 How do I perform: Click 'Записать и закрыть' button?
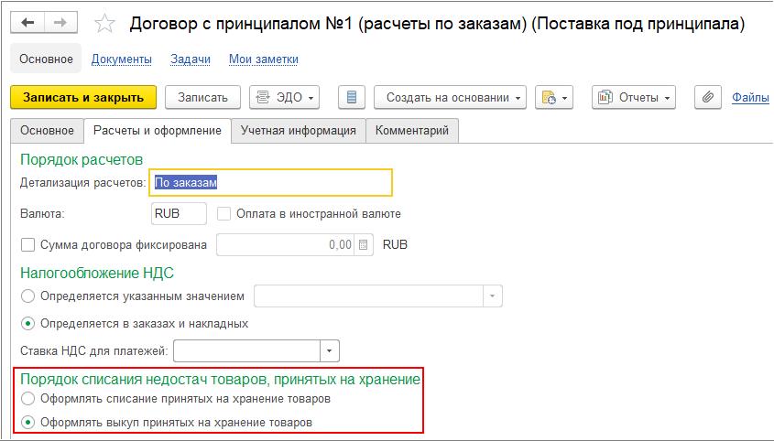click(x=83, y=97)
